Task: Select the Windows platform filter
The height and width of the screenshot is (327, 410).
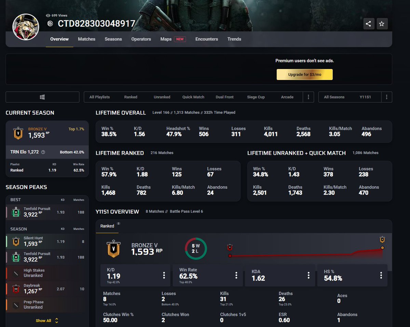Action: [x=42, y=97]
